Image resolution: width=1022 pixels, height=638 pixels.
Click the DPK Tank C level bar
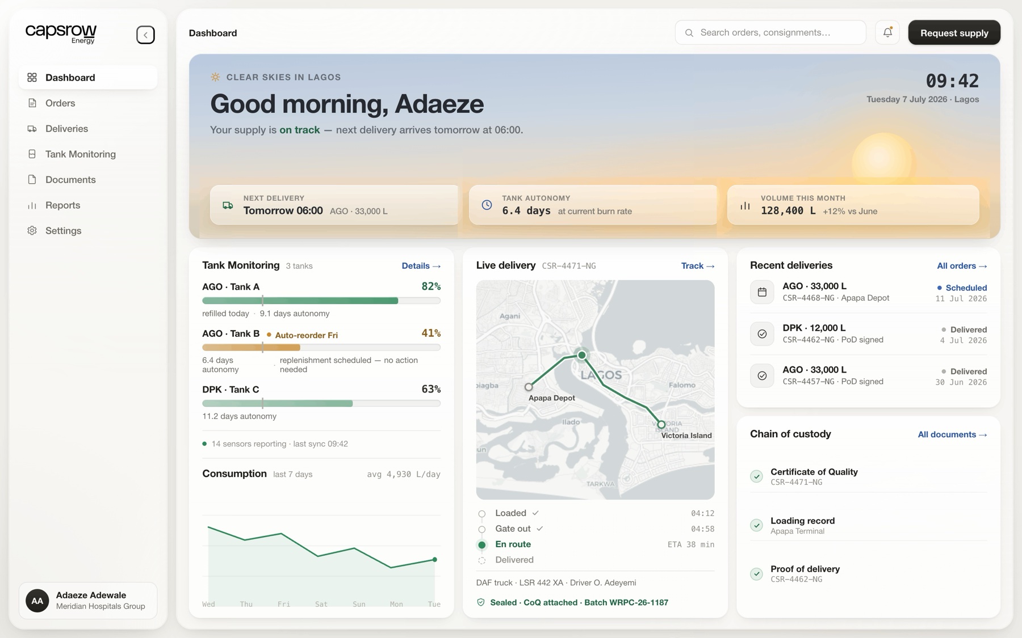[x=321, y=403]
